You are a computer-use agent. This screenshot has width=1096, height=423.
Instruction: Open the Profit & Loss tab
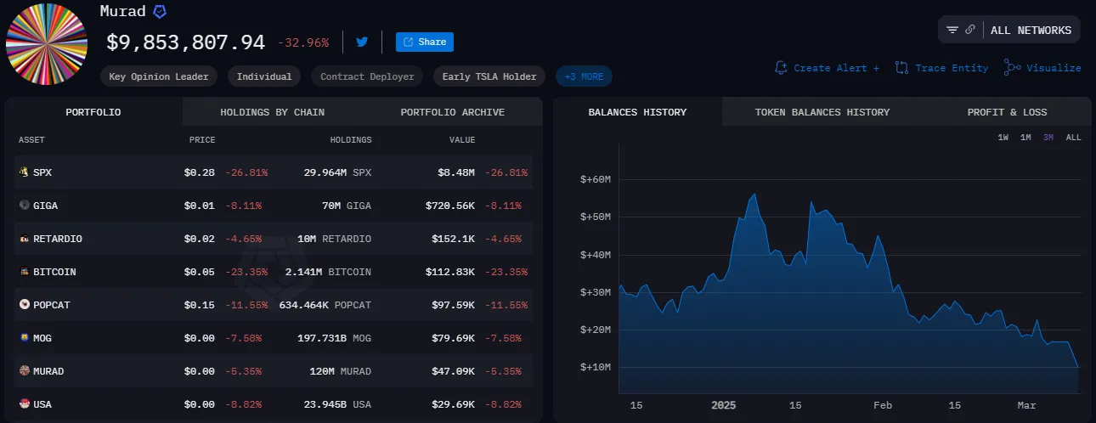1007,112
